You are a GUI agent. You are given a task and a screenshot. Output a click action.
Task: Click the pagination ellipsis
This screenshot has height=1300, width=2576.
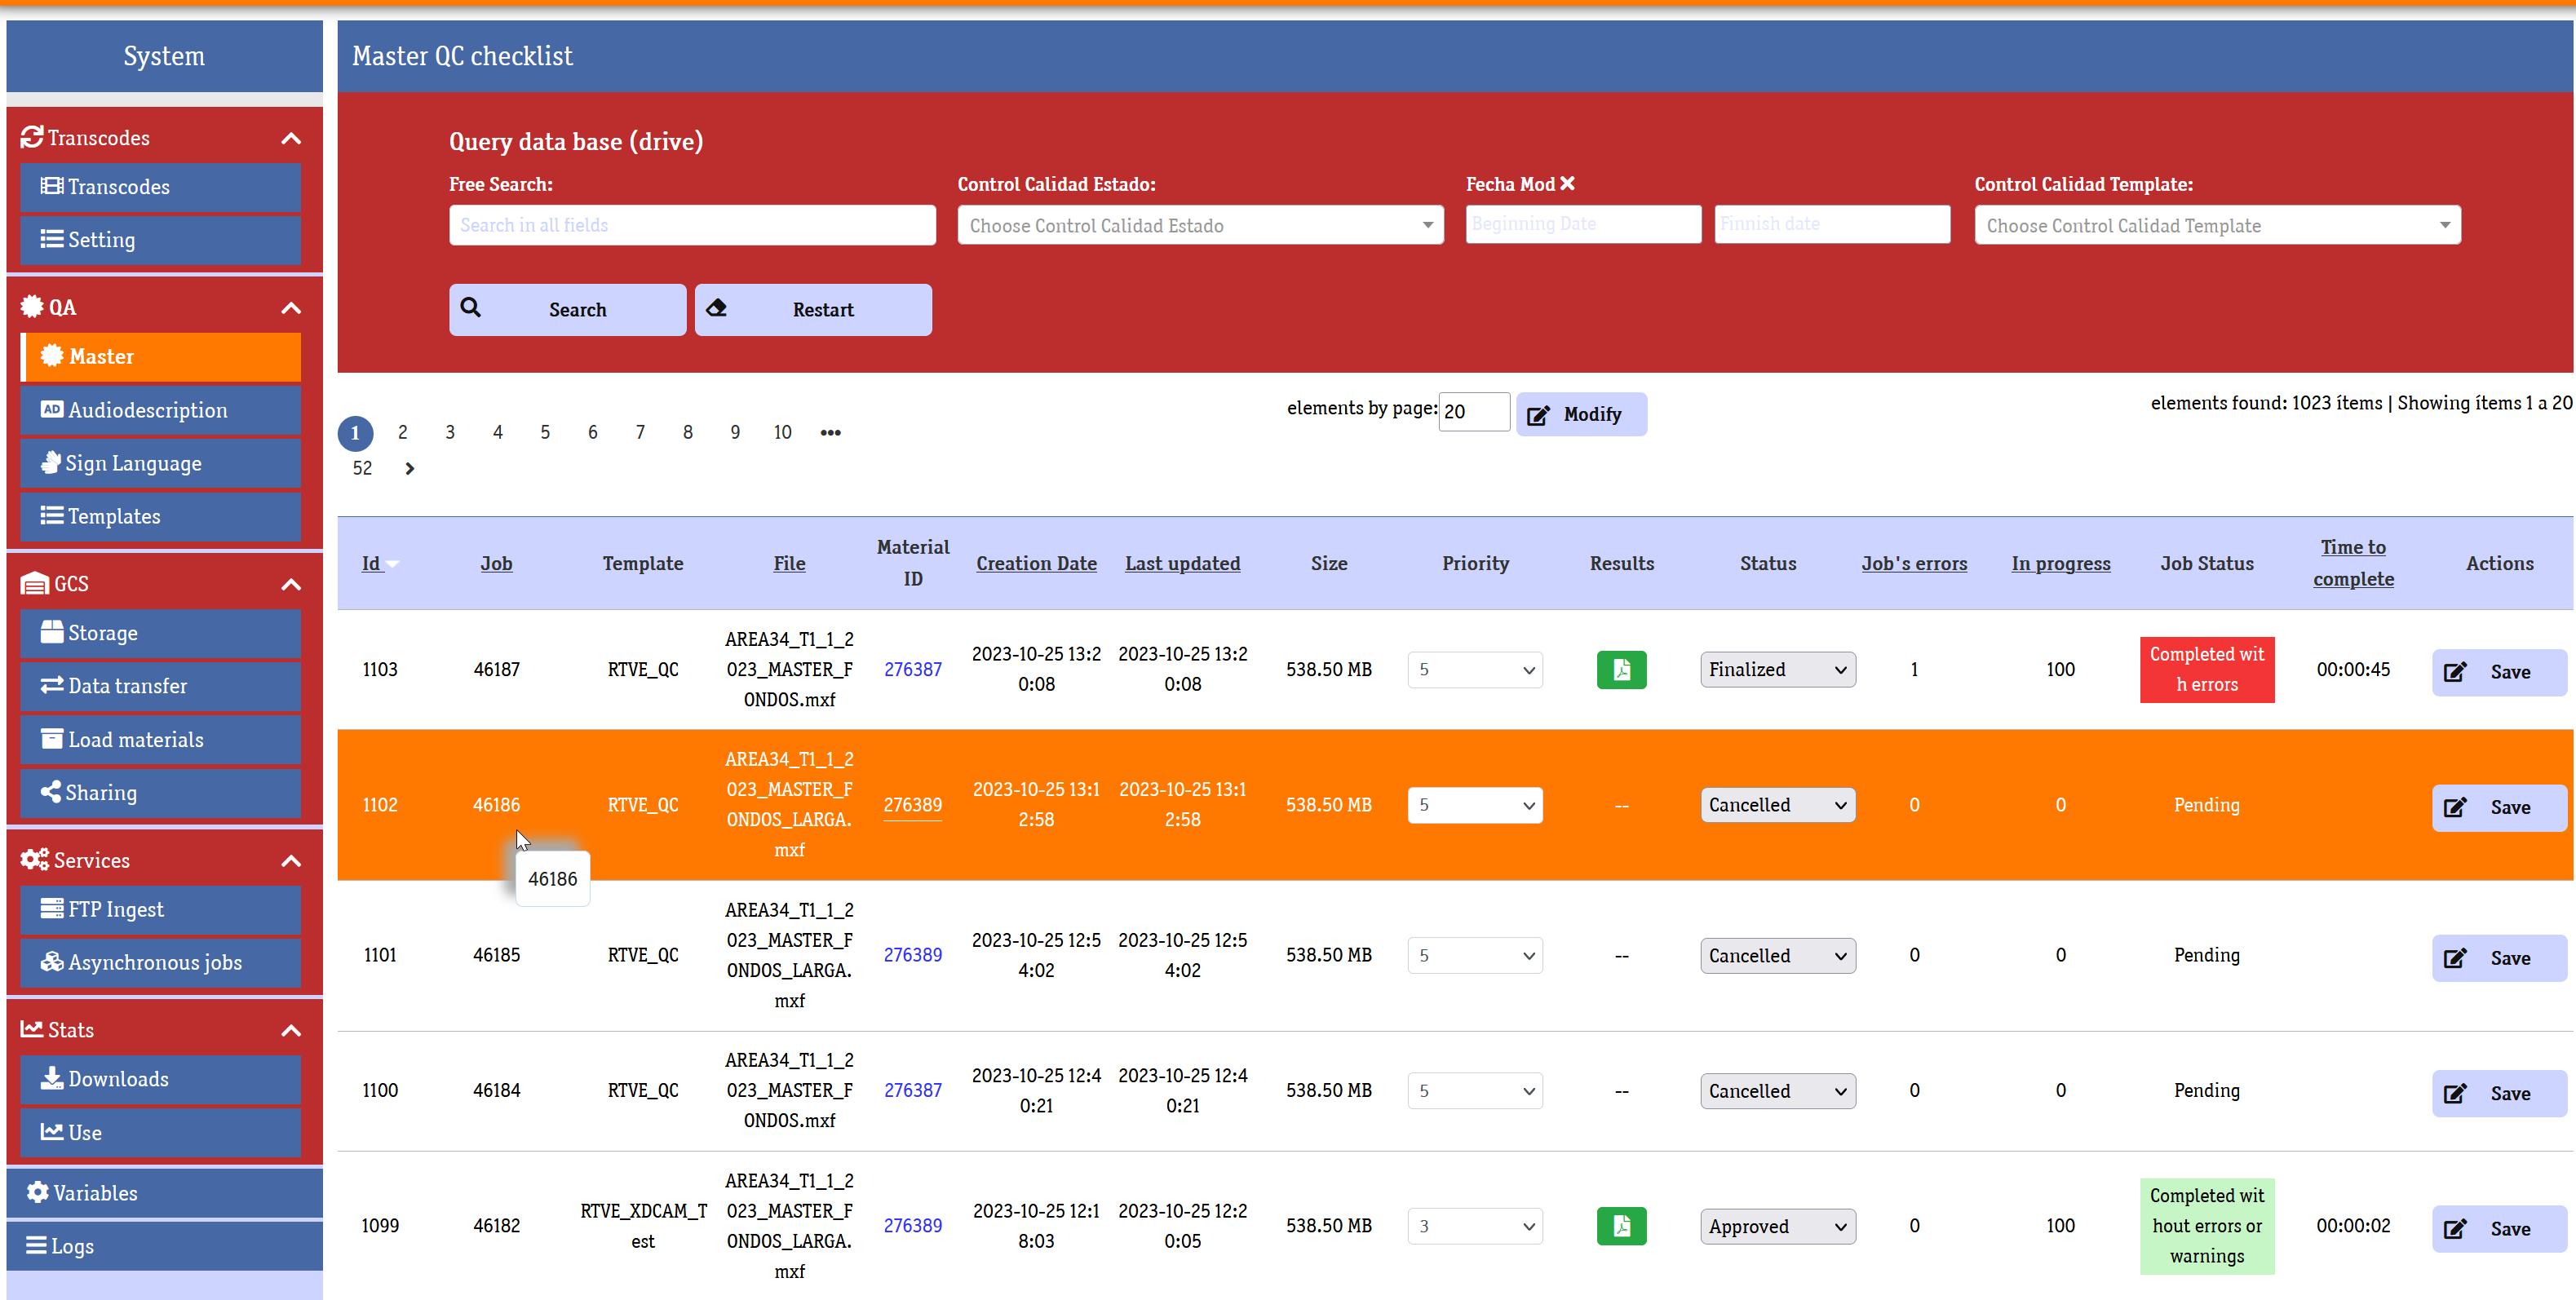(x=830, y=433)
